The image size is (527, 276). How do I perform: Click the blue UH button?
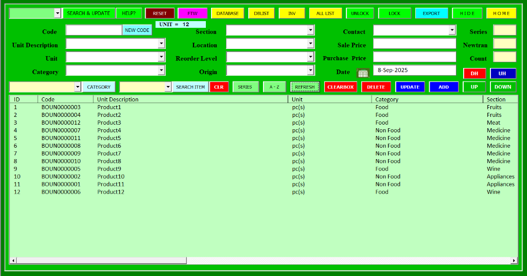(502, 73)
